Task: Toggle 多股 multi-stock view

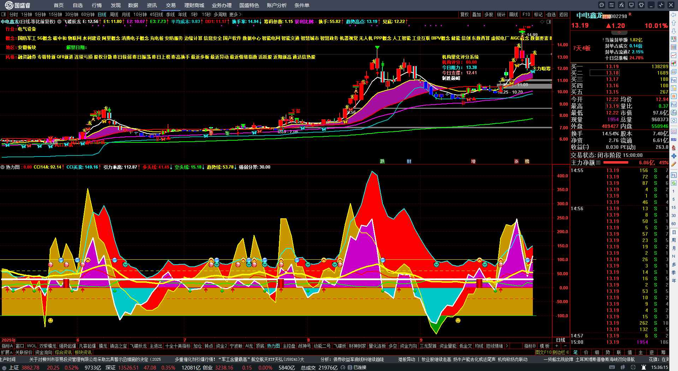Action: 489,14
